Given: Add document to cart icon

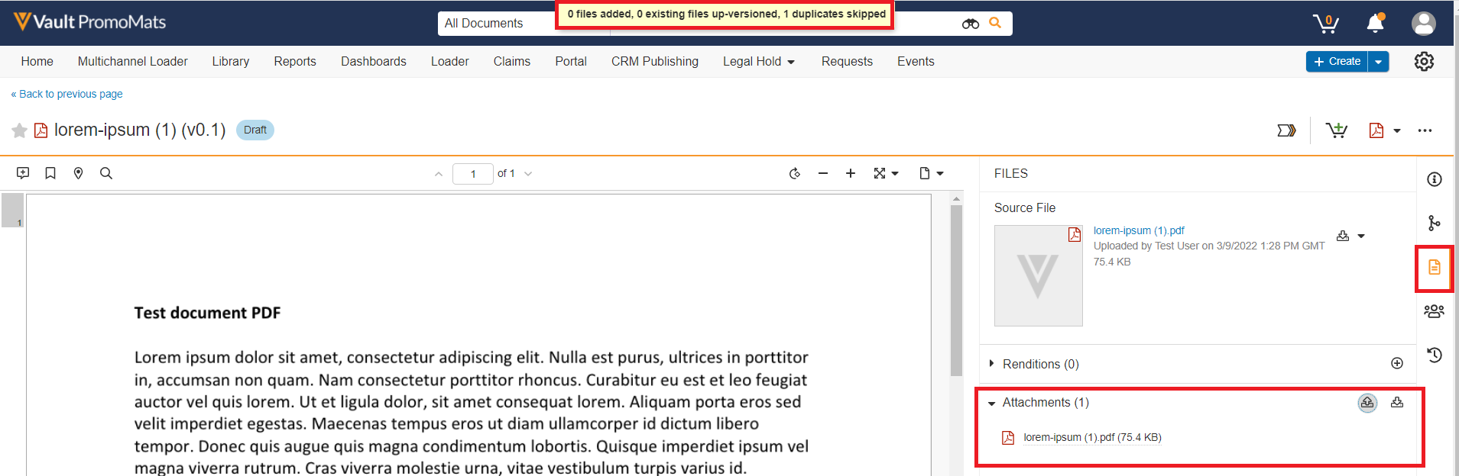Looking at the screenshot, I should coord(1336,130).
